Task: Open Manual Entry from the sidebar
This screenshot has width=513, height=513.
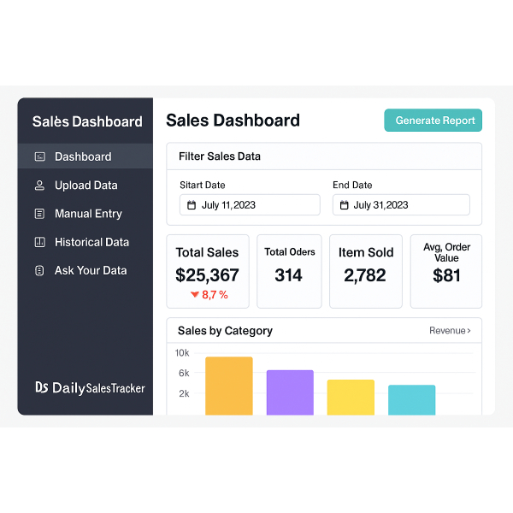Action: [x=87, y=214]
